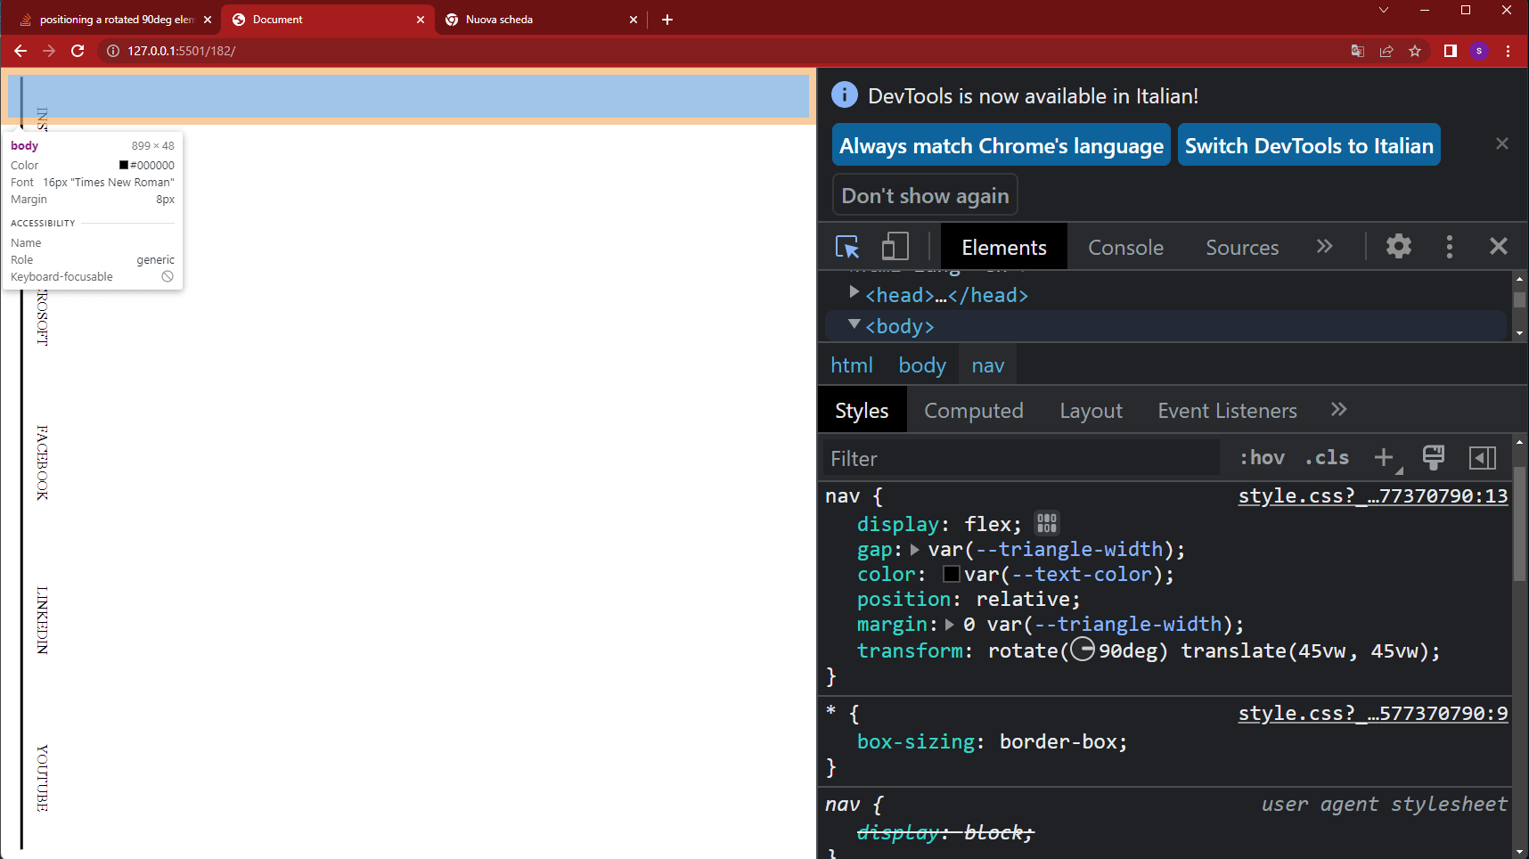This screenshot has height=859, width=1529.
Task: Share this page
Action: click(x=1386, y=51)
